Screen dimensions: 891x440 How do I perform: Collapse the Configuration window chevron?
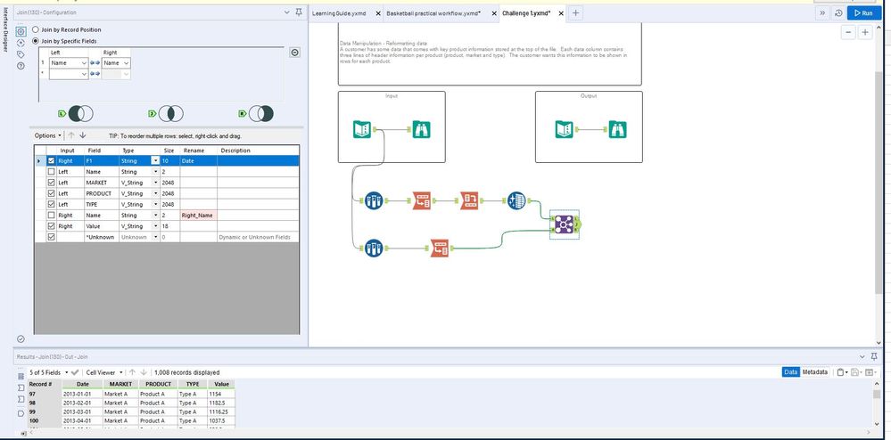286,12
